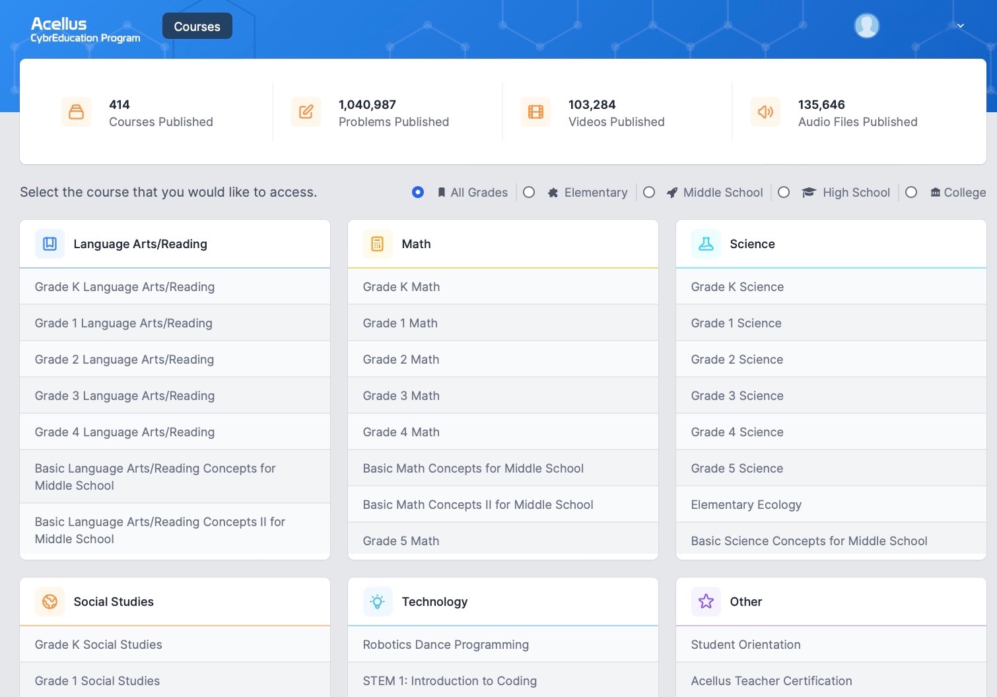Open Grade K Language Arts/Reading course
Screen dimensions: 997x697
tap(175, 286)
